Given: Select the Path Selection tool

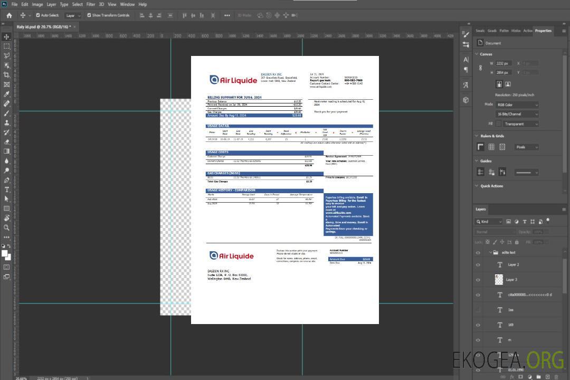Looking at the screenshot, I should [6, 199].
